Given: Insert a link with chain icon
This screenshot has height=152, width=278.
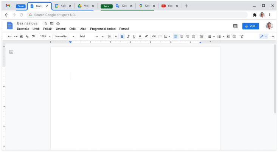Looking at the screenshot, I should (x=154, y=37).
